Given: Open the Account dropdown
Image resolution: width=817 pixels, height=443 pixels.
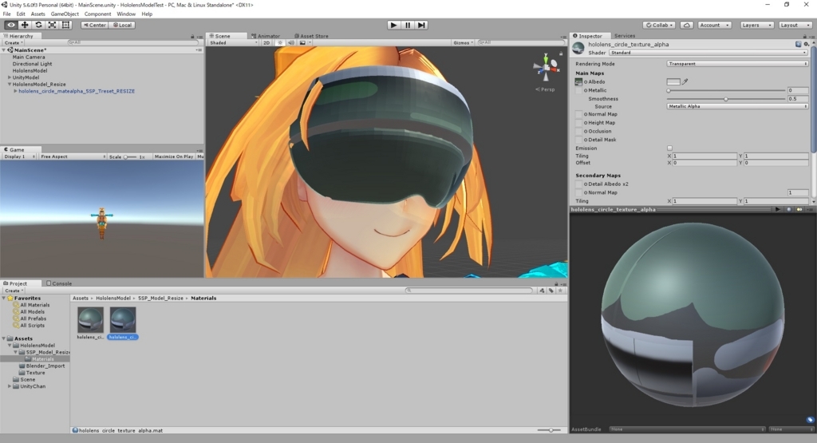Looking at the screenshot, I should tap(714, 25).
